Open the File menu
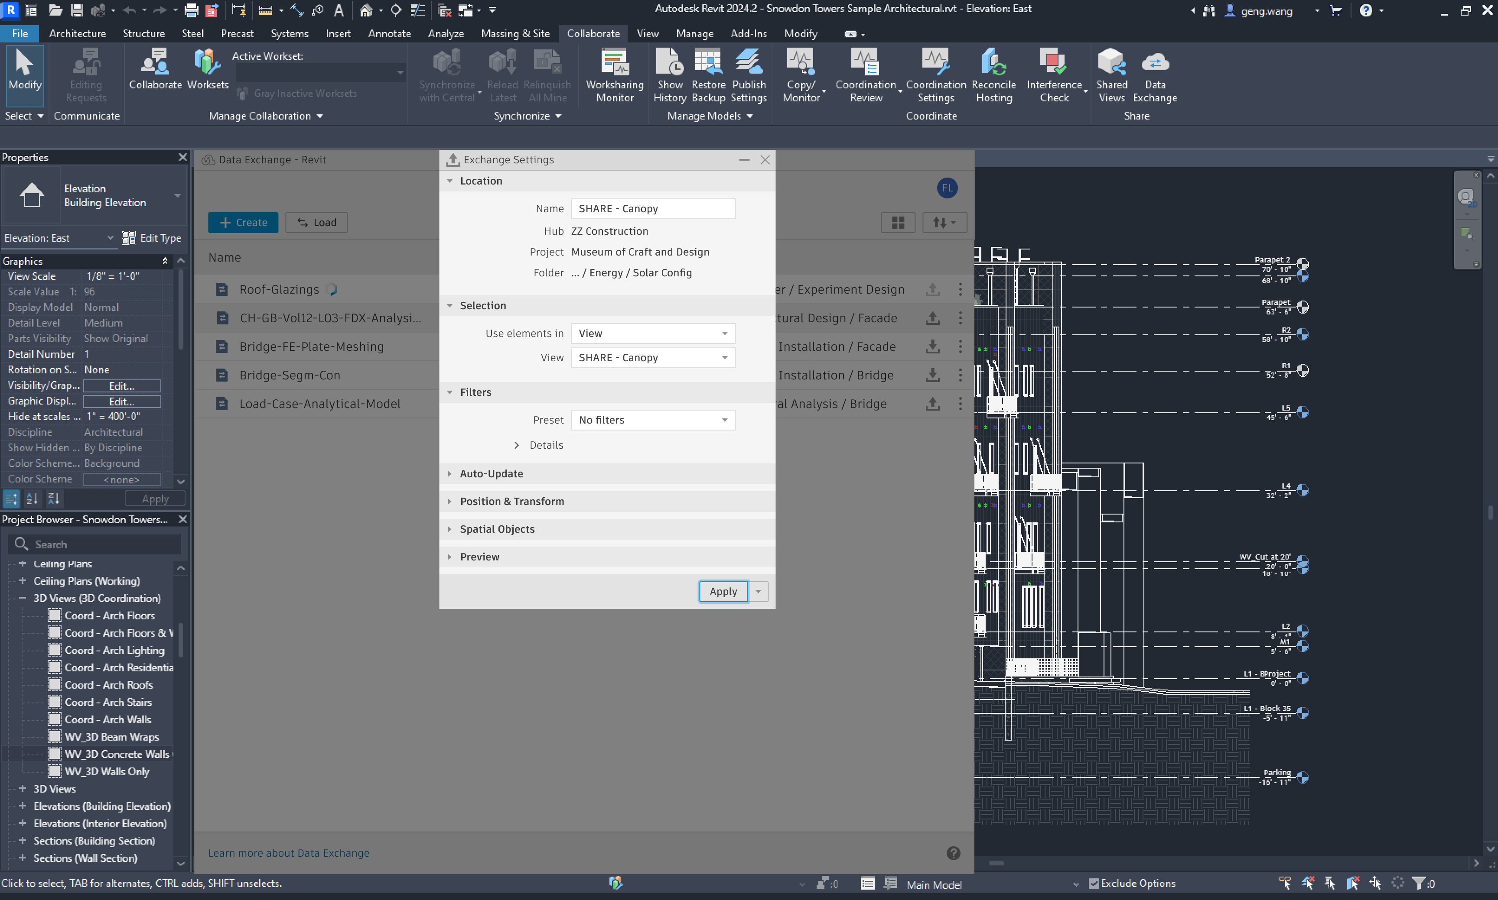Image resolution: width=1498 pixels, height=900 pixels. click(x=20, y=34)
